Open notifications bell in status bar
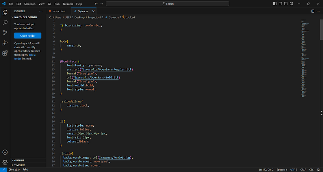323x172 pixels. 318,170
